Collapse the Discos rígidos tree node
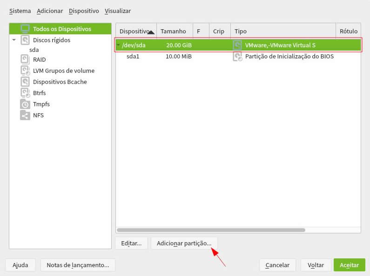The height and width of the screenshot is (276, 370). (x=14, y=40)
